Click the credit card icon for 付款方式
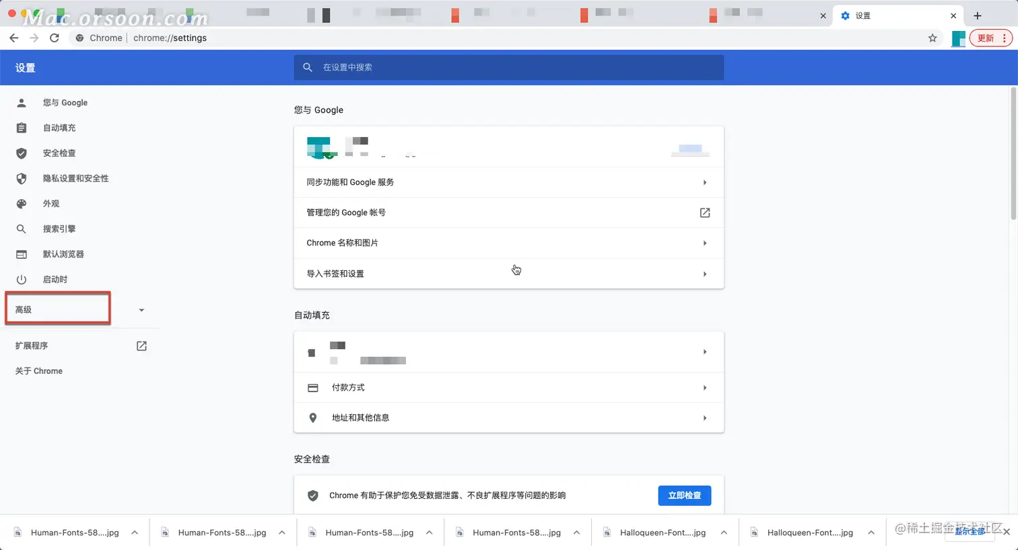This screenshot has height=550, width=1018. [x=313, y=388]
